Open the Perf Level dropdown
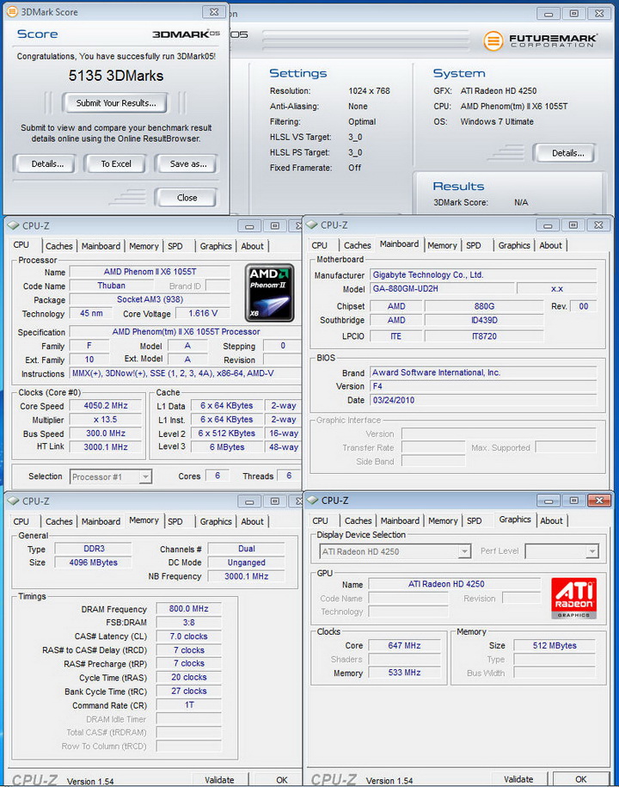 point(592,551)
